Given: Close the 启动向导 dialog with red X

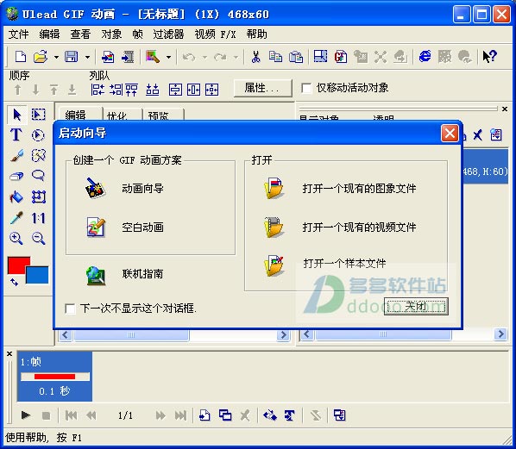Looking at the screenshot, I should [450, 134].
